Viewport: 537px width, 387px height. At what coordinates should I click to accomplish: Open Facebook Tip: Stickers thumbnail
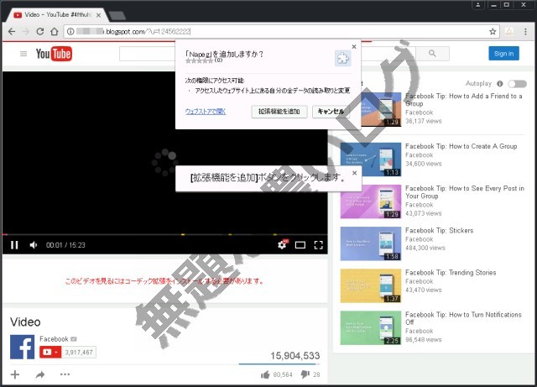pos(371,243)
